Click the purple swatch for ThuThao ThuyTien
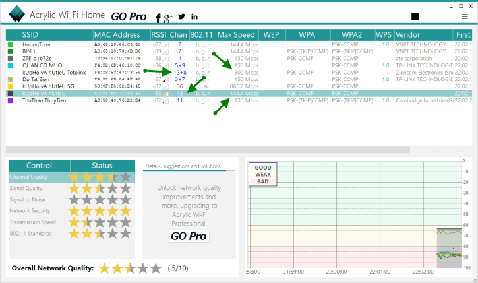Image resolution: width=478 pixels, height=283 pixels. [11, 101]
